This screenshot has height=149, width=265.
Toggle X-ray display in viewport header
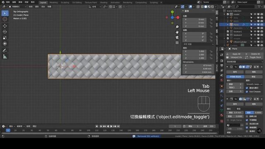198,7
